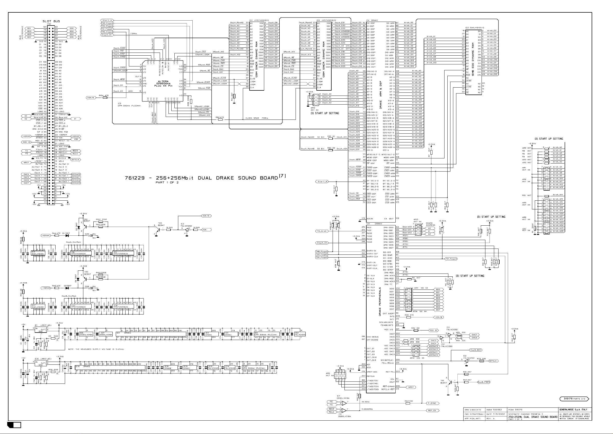613x434 pixels.
Task: Select the "DRW G.BOCCATO" title block cell
Action: (x=474, y=410)
